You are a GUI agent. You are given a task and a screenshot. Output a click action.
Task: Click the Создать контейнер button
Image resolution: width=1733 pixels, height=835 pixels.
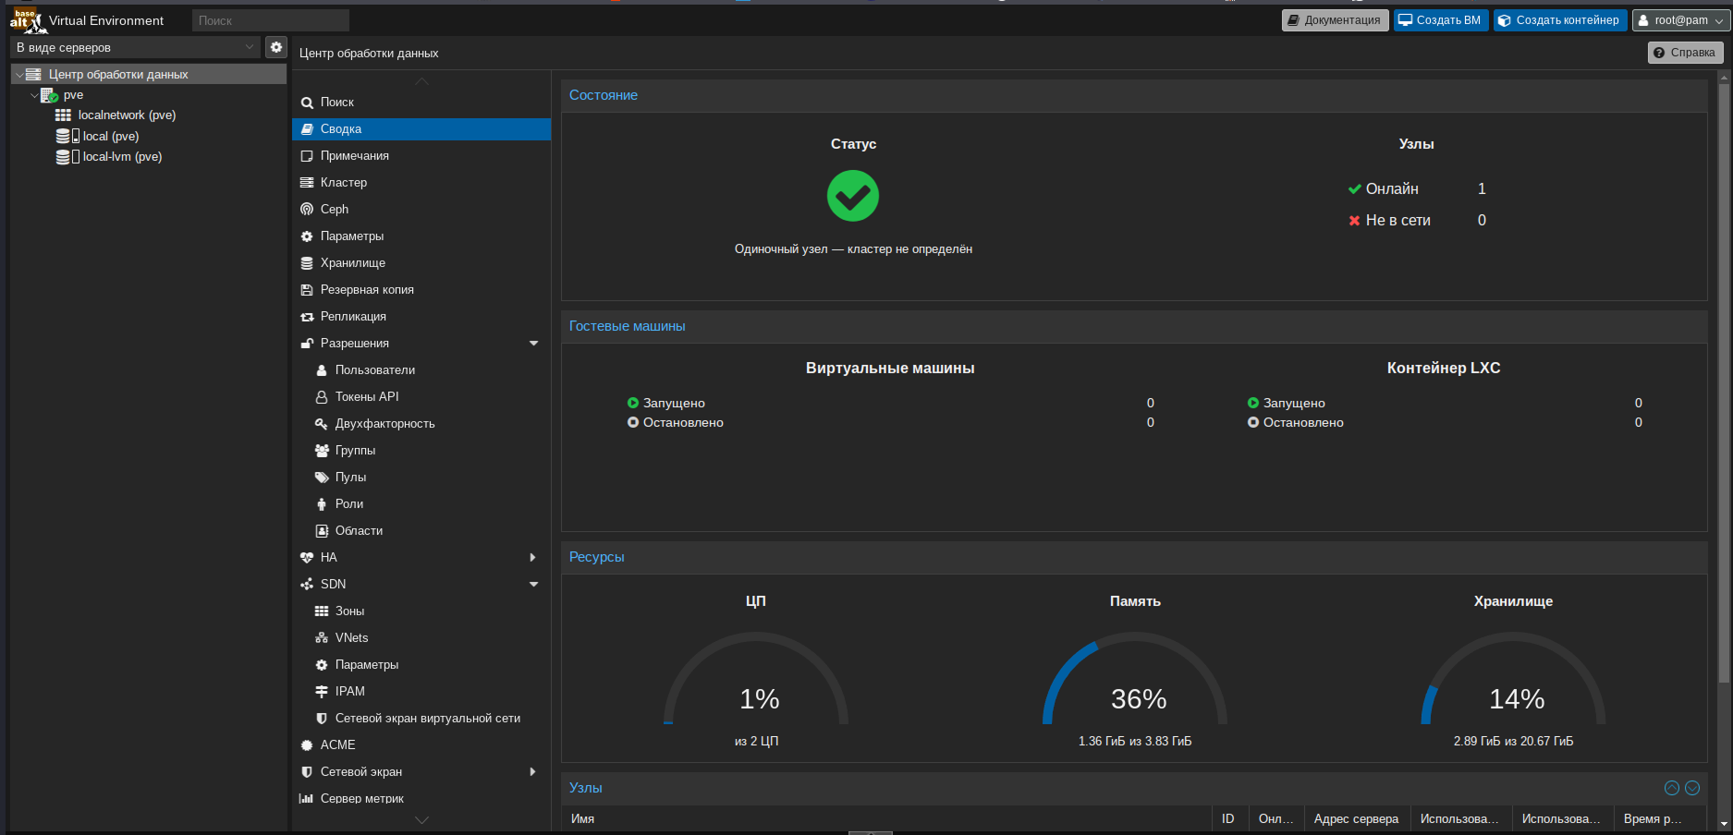coord(1559,20)
